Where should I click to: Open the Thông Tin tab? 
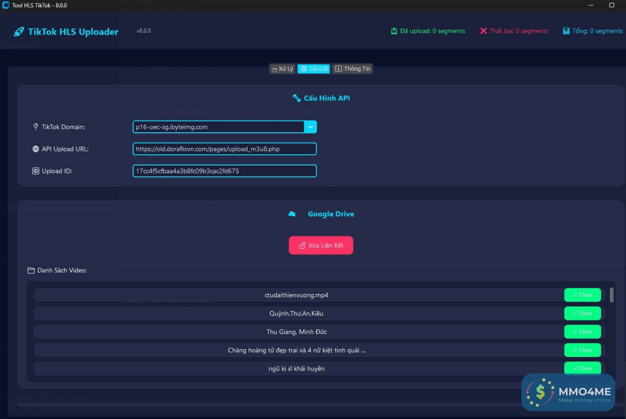coord(353,69)
